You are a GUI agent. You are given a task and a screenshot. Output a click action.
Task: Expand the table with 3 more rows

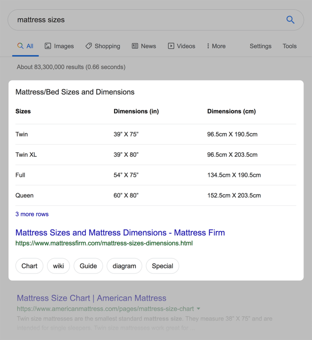(x=32, y=214)
